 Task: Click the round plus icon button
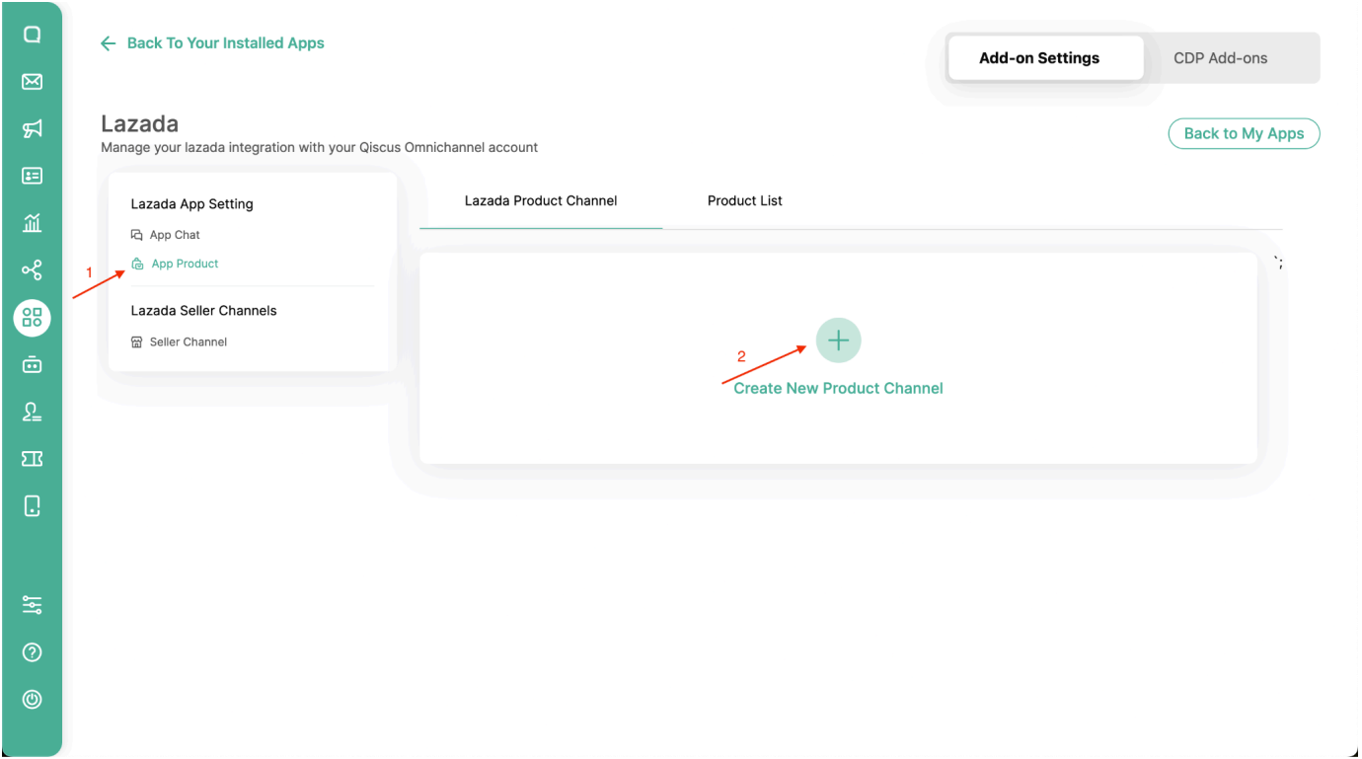point(838,341)
